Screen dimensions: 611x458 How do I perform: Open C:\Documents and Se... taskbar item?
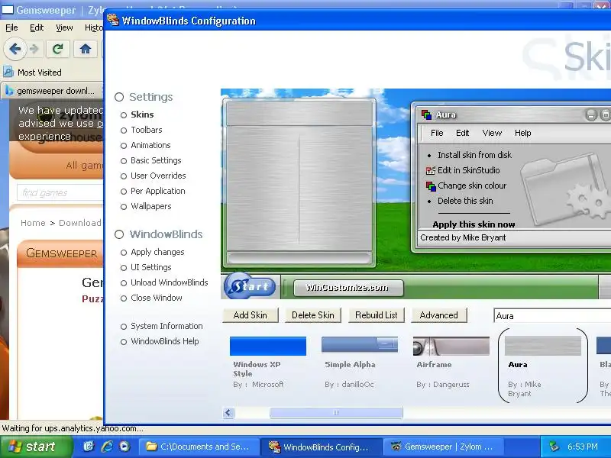[199, 447]
